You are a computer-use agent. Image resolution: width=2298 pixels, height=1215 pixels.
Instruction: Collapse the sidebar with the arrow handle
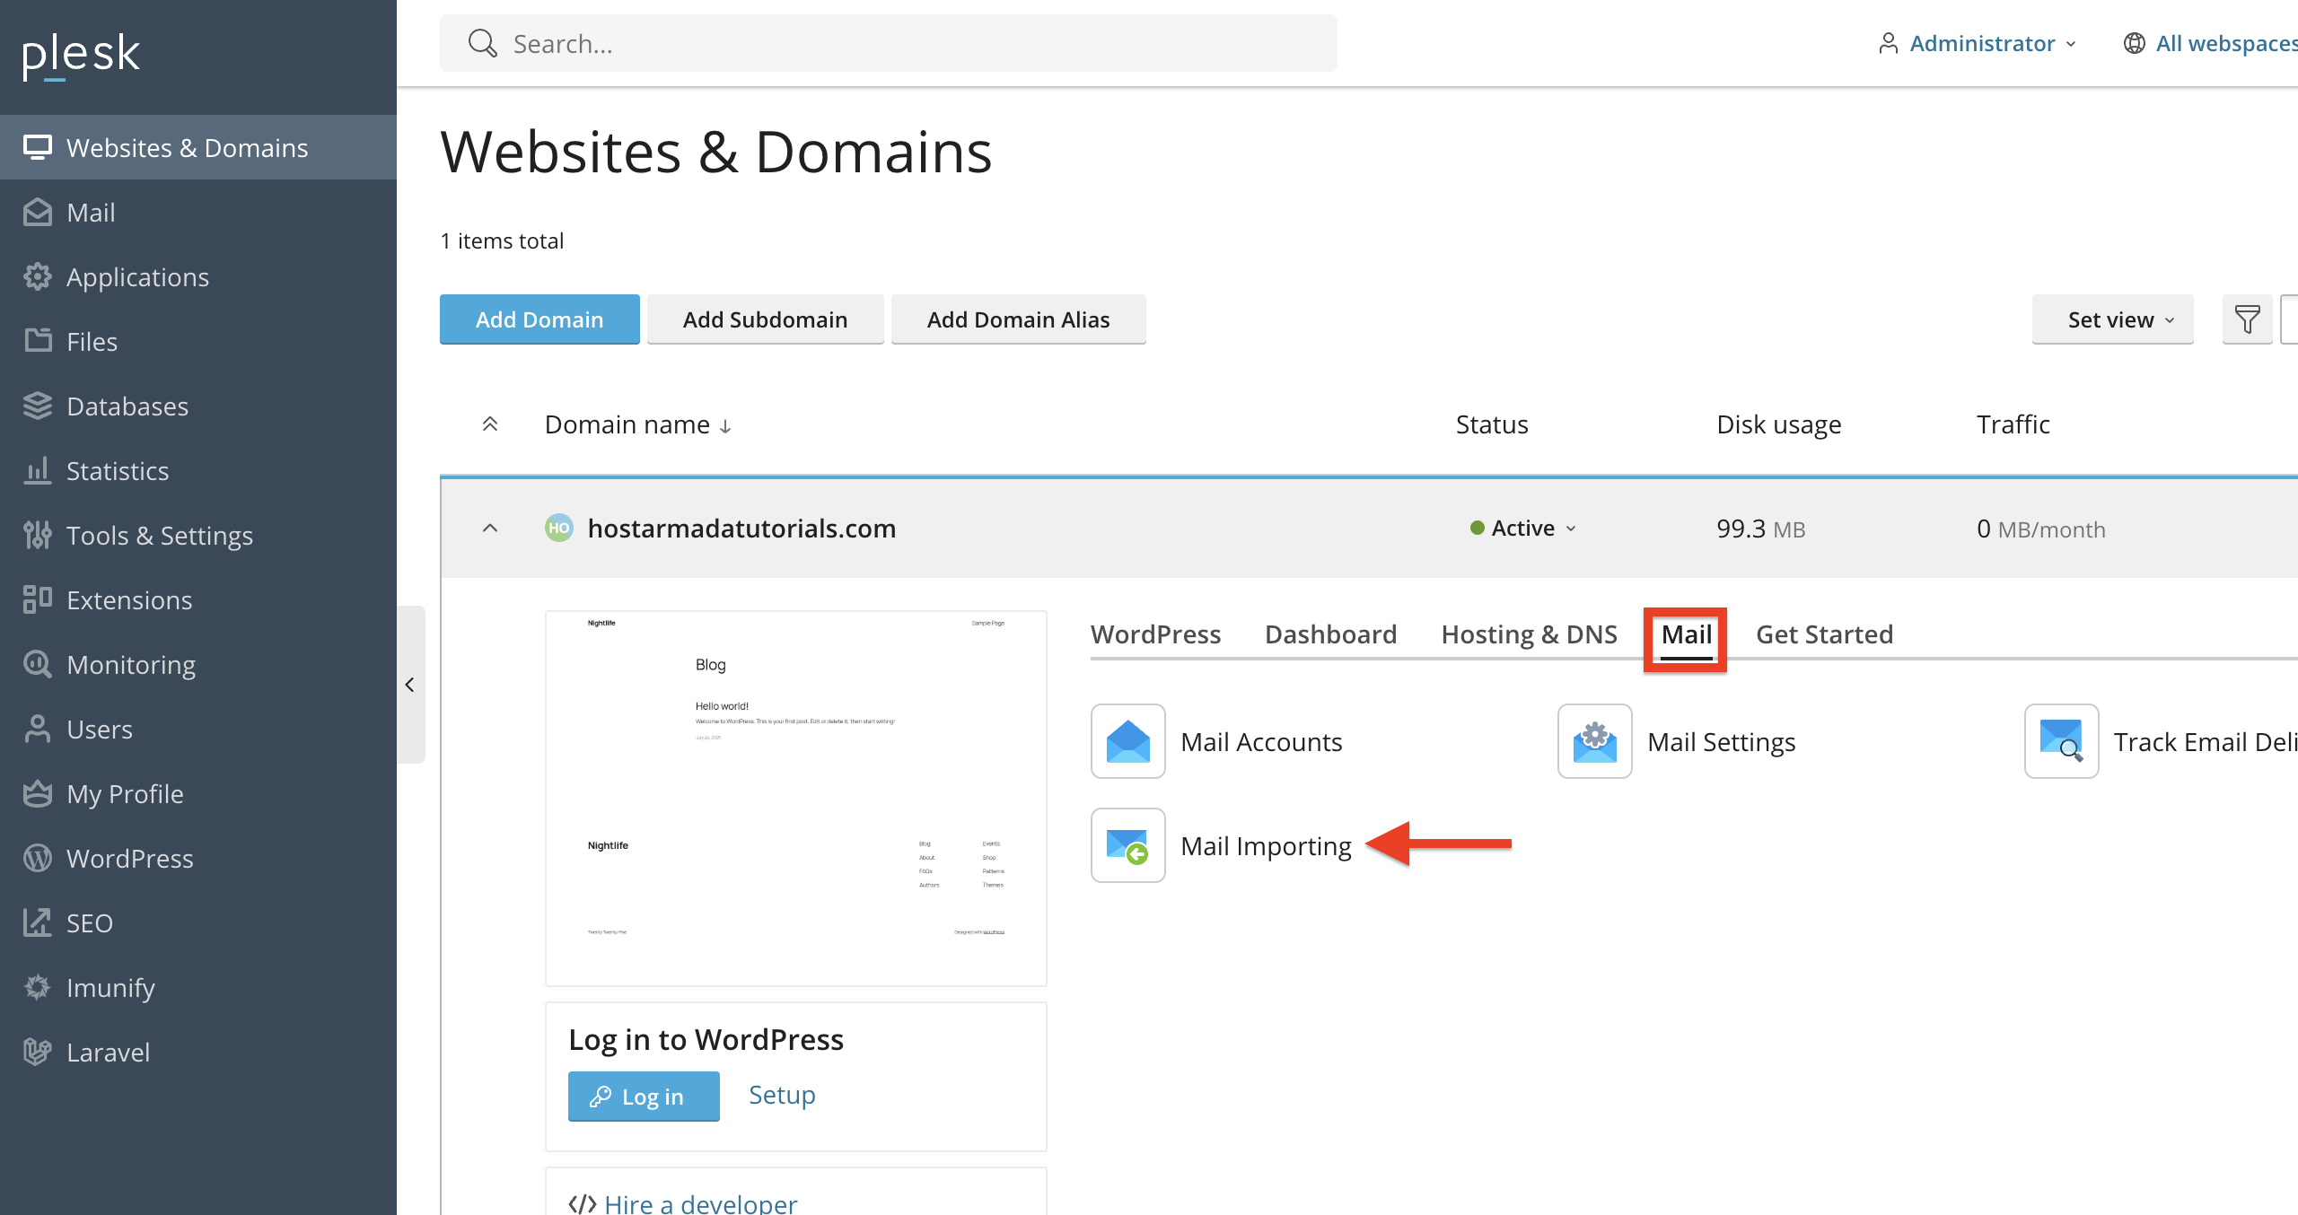point(410,685)
